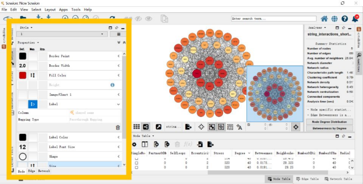
Task: Check the row with Stress 528
Action: point(136,167)
